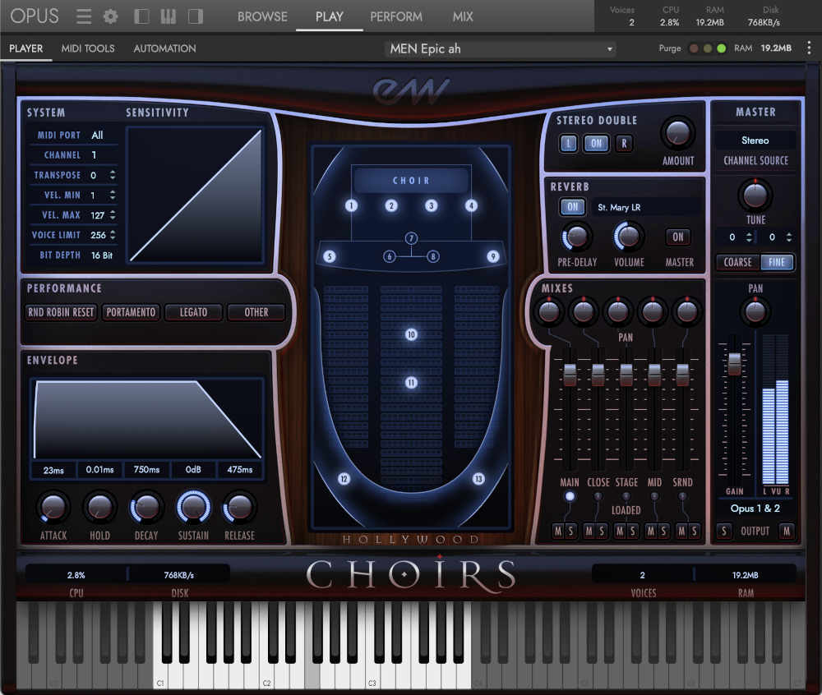
Task: Click the Stereo Double Amount knob
Action: point(677,136)
